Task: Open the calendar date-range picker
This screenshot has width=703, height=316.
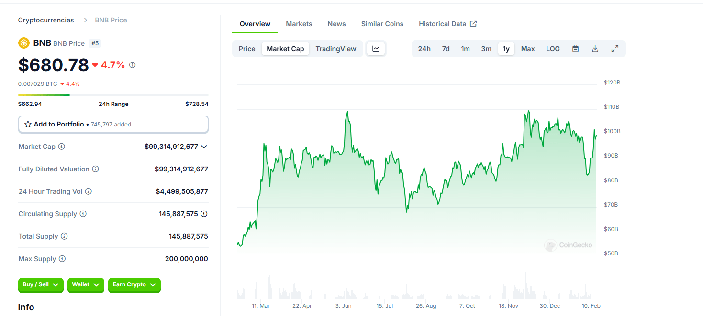Action: tap(575, 48)
